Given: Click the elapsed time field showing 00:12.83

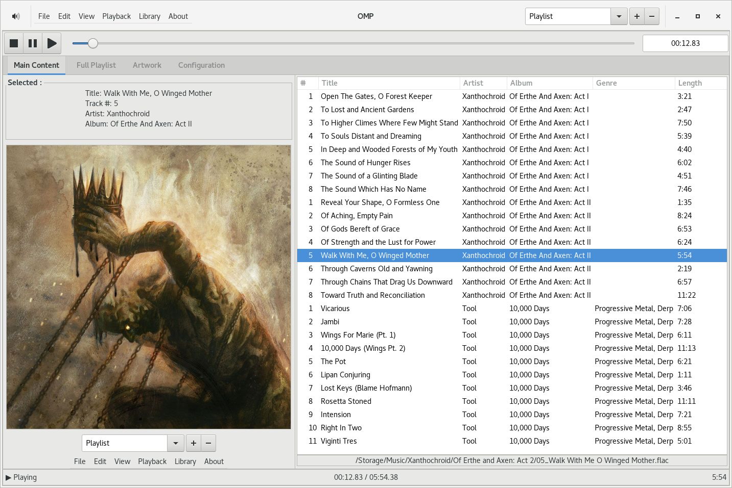Looking at the screenshot, I should click(x=685, y=43).
